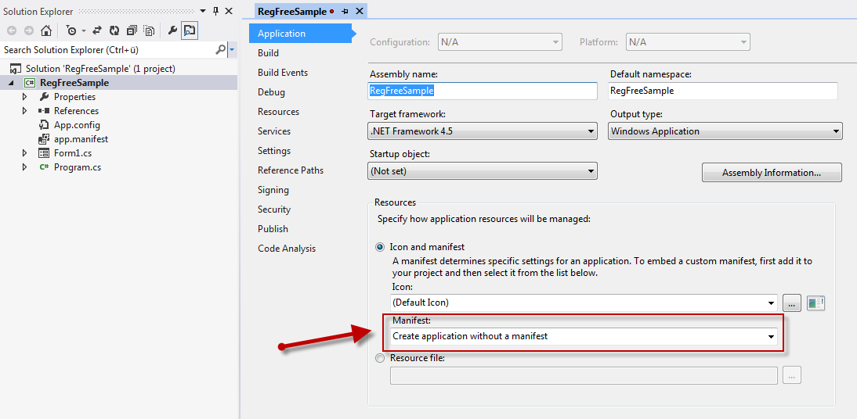Refresh the Solution Explorer tree

(x=114, y=31)
